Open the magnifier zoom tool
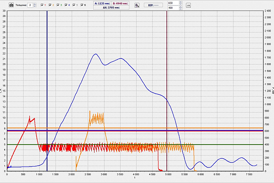Screen dimensions: 274x183 pos(137,5)
